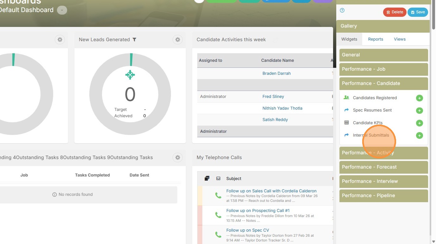Add the Candidate KPIs widget
This screenshot has width=436, height=244.
(419, 123)
